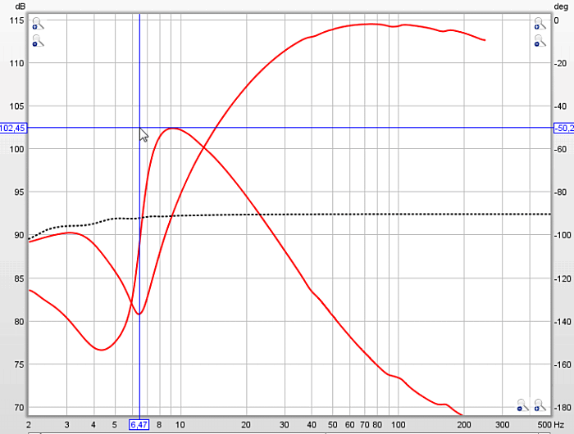The height and width of the screenshot is (434, 574).
Task: Zoom out the frequency axis
Action: [x=523, y=405]
